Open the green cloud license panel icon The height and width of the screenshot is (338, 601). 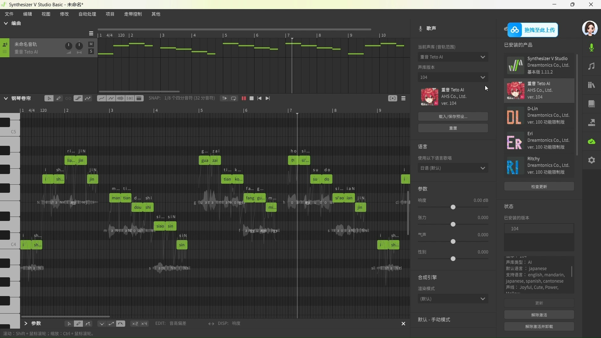pyautogui.click(x=592, y=141)
